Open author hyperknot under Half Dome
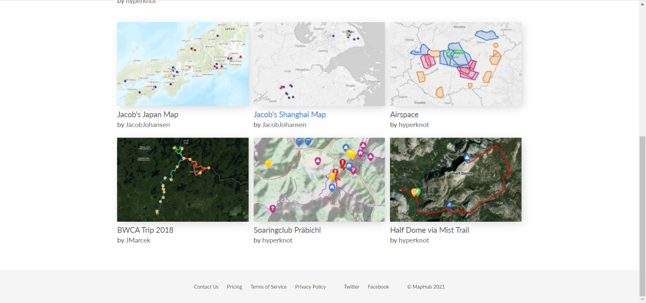 coord(414,240)
